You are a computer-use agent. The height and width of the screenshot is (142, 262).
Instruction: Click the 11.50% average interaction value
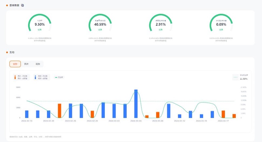244,79
